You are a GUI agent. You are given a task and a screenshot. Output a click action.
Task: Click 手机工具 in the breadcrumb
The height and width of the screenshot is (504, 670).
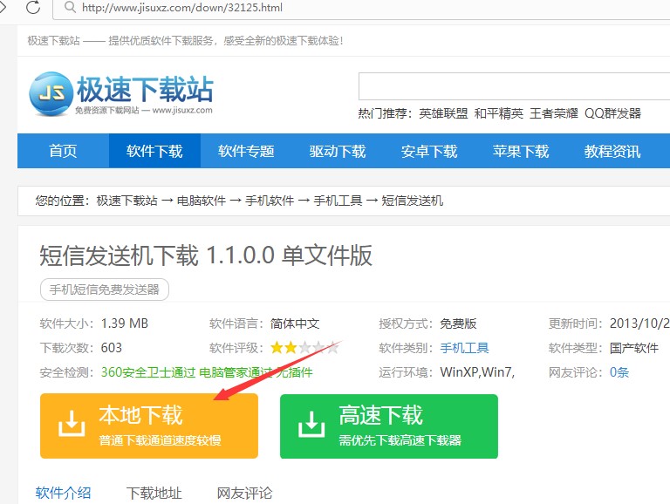[x=338, y=201]
